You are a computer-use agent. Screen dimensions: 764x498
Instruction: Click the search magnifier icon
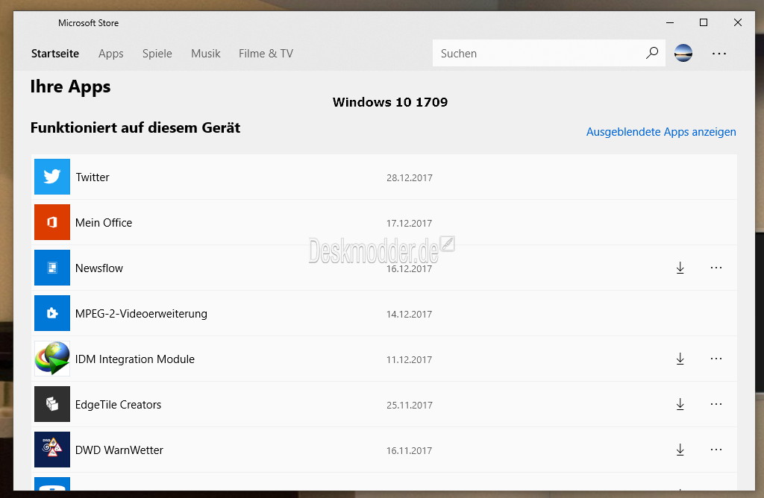[652, 53]
